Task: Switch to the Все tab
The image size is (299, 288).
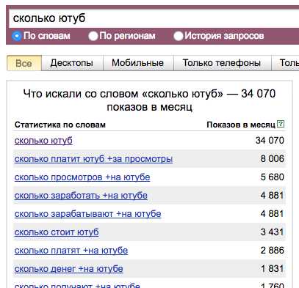Action: pos(24,63)
